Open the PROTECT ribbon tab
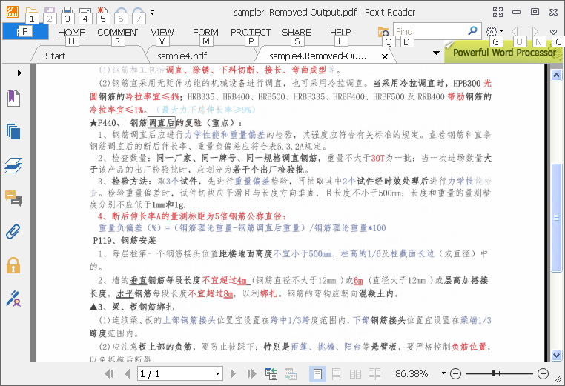565x386 pixels. click(x=251, y=32)
